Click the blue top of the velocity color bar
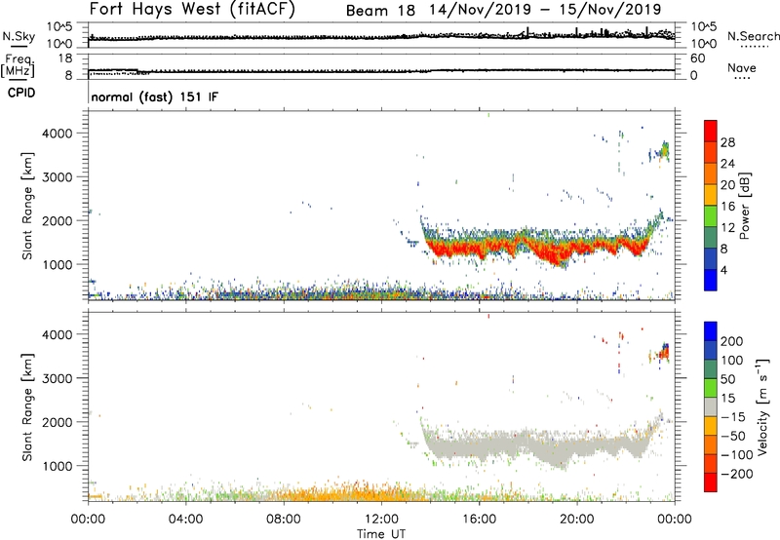 coord(711,331)
